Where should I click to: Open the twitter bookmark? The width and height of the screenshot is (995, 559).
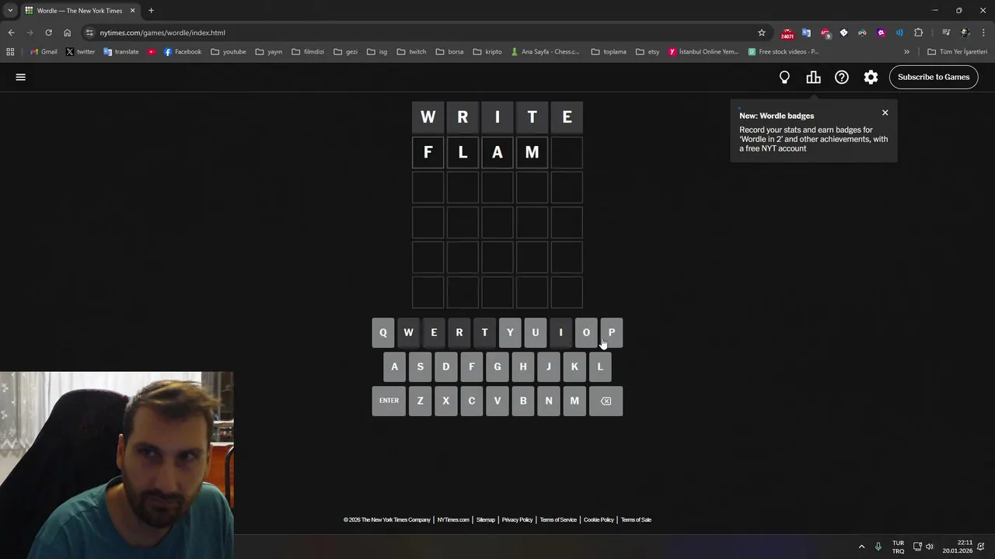tap(80, 52)
